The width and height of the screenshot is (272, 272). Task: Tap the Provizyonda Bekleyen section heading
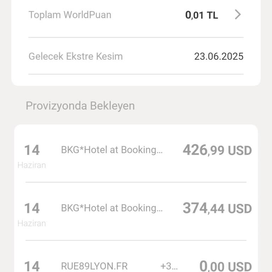pyautogui.click(x=80, y=106)
